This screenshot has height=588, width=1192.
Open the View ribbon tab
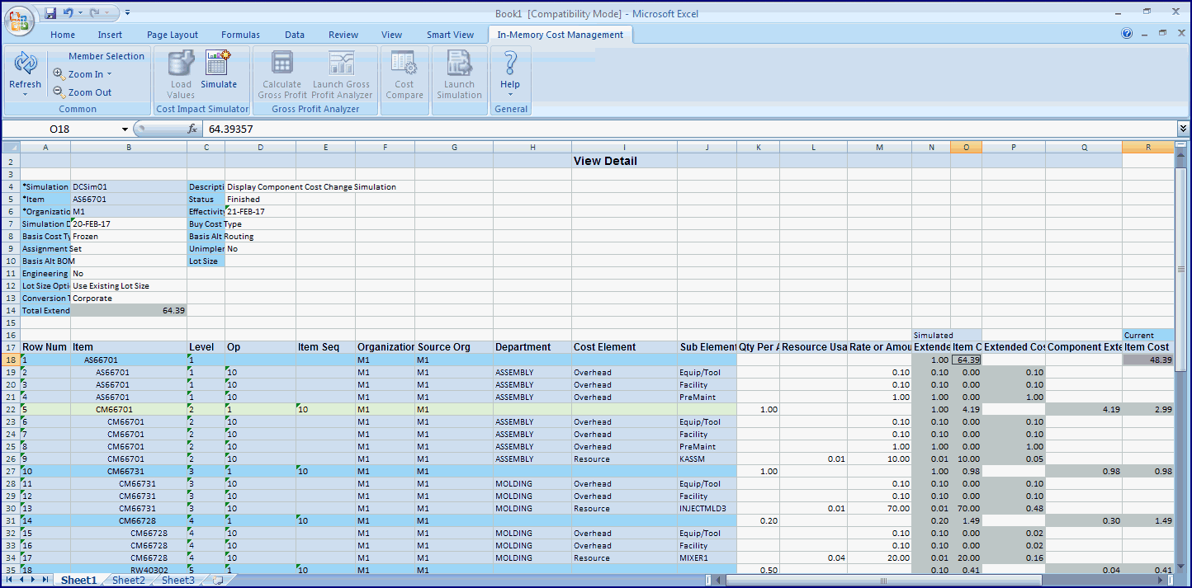point(392,35)
